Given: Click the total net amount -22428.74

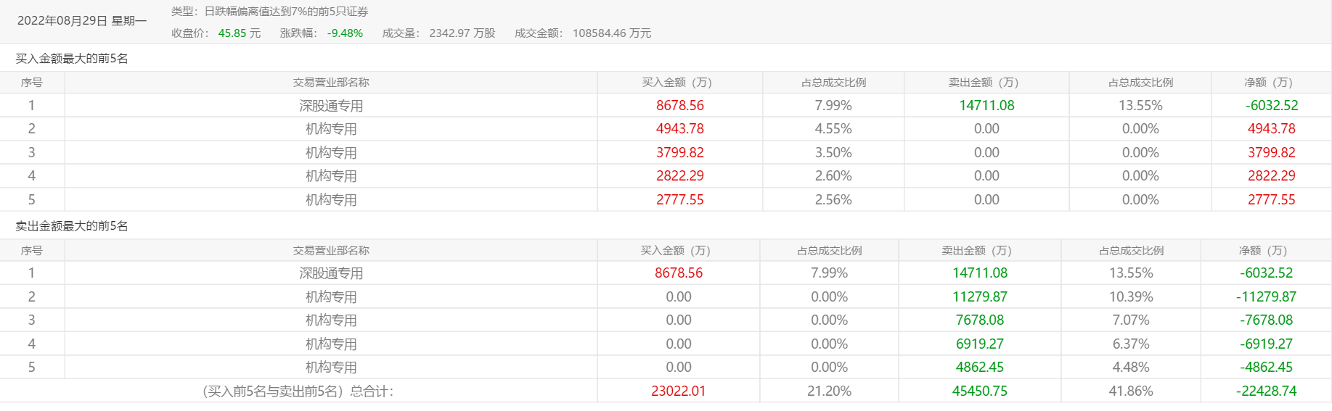Looking at the screenshot, I should 1266,391.
